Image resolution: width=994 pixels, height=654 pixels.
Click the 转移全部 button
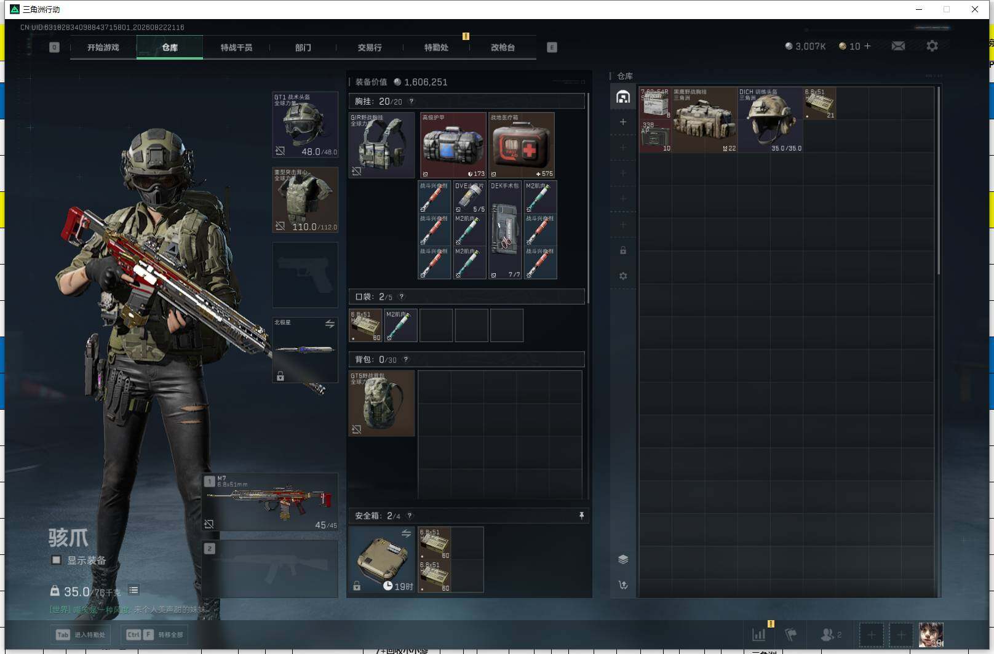click(154, 634)
